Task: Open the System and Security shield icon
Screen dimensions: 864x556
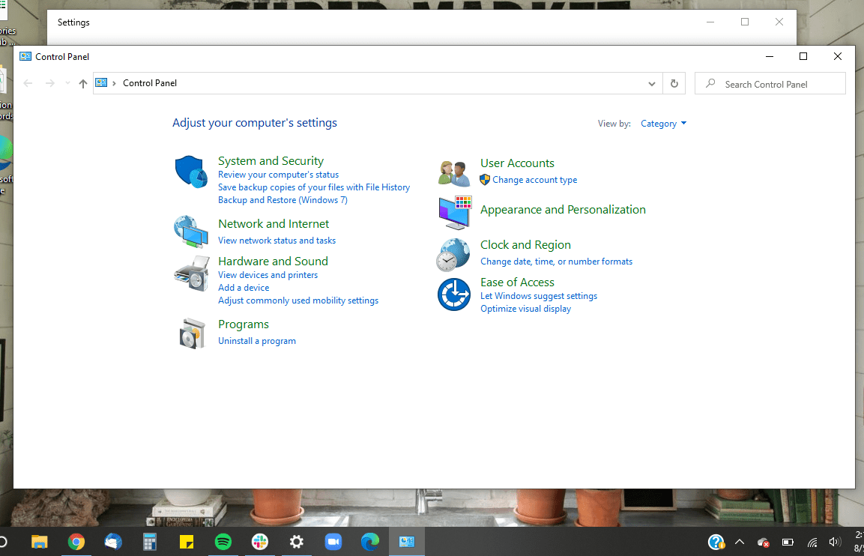Action: tap(191, 172)
